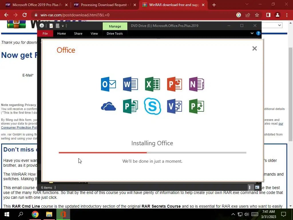Open the View ribbon tab in File Explorer
This screenshot has width=293, height=220.
click(94, 34)
